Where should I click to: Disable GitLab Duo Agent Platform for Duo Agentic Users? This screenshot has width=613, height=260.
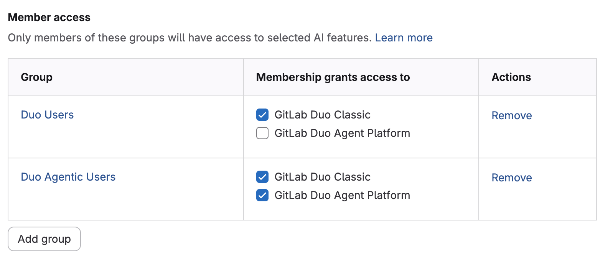[262, 195]
